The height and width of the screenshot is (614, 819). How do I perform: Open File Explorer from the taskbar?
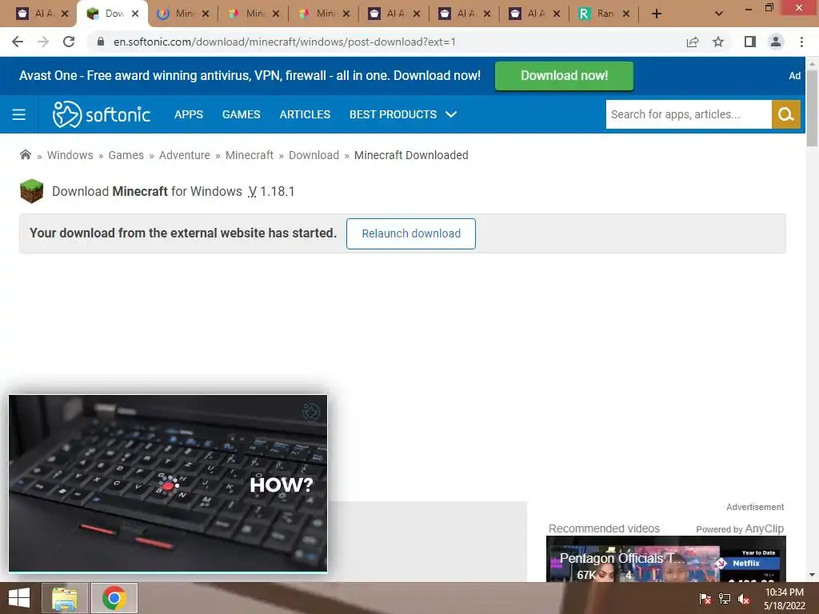point(65,598)
